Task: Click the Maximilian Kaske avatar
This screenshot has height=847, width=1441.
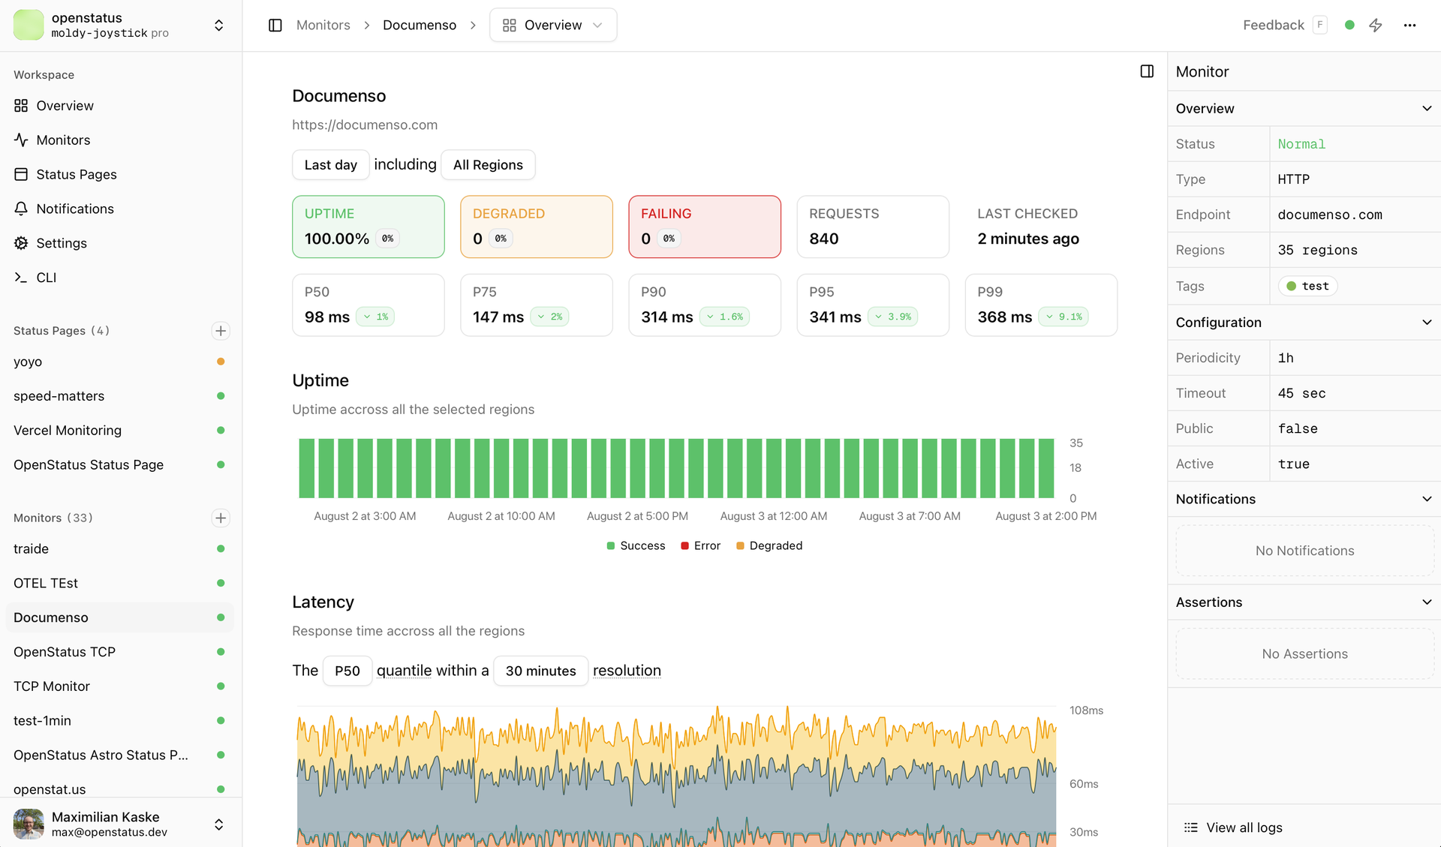Action: pyautogui.click(x=29, y=824)
